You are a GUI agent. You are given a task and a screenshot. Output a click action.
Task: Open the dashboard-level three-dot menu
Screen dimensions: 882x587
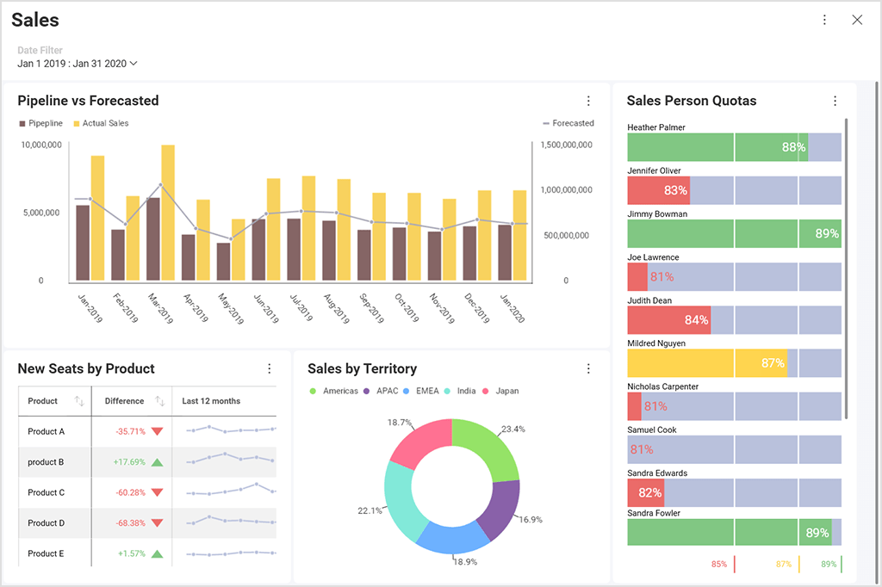(x=824, y=19)
